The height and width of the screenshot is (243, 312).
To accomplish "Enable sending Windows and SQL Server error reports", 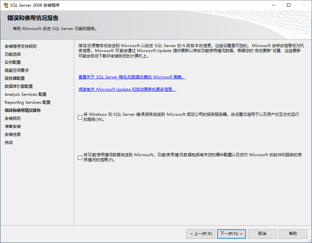I will click(x=80, y=117).
